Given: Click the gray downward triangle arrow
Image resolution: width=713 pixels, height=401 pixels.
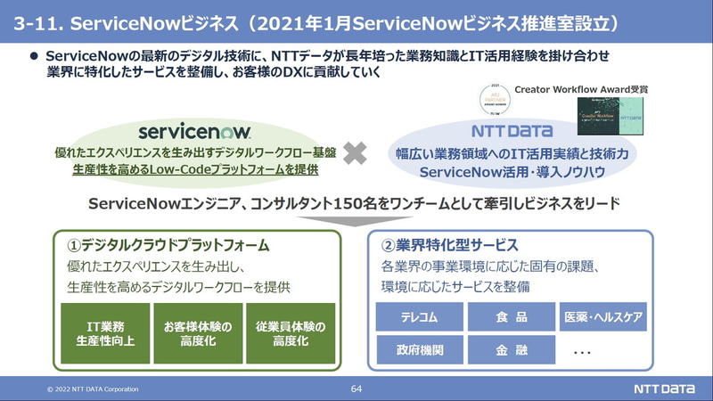Looking at the screenshot, I should [x=355, y=221].
